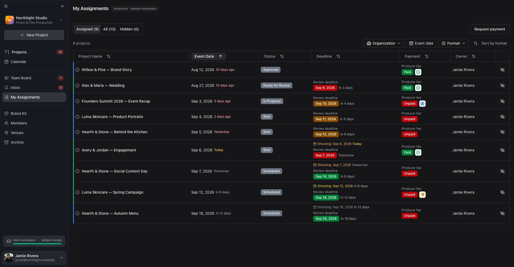Switch to the All (13) tab
Viewport: 514px width, 267px height.
[109, 29]
